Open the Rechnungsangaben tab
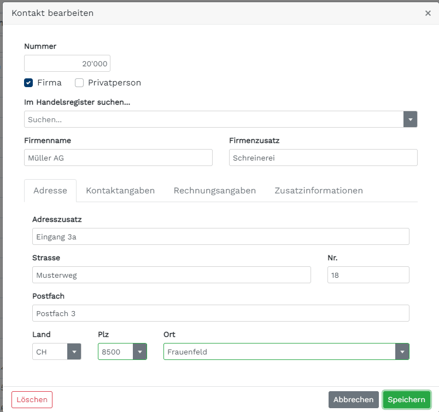Screen dimensions: 439x412 pyautogui.click(x=215, y=191)
